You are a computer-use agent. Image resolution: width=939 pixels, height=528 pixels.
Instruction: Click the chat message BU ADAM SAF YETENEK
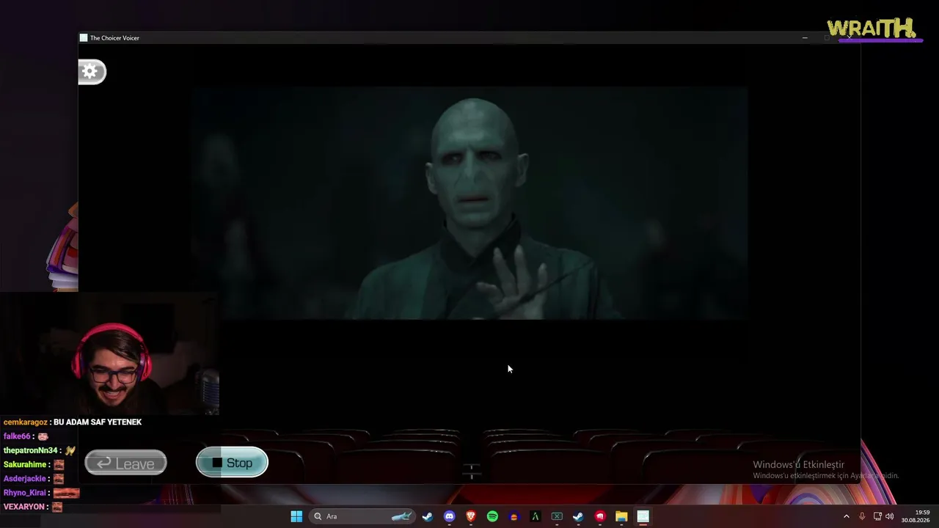point(98,422)
